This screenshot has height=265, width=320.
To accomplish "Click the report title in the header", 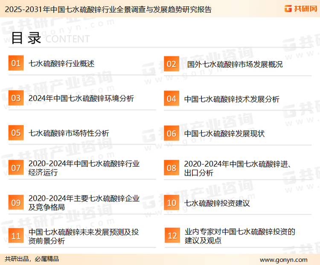I will [x=108, y=9].
